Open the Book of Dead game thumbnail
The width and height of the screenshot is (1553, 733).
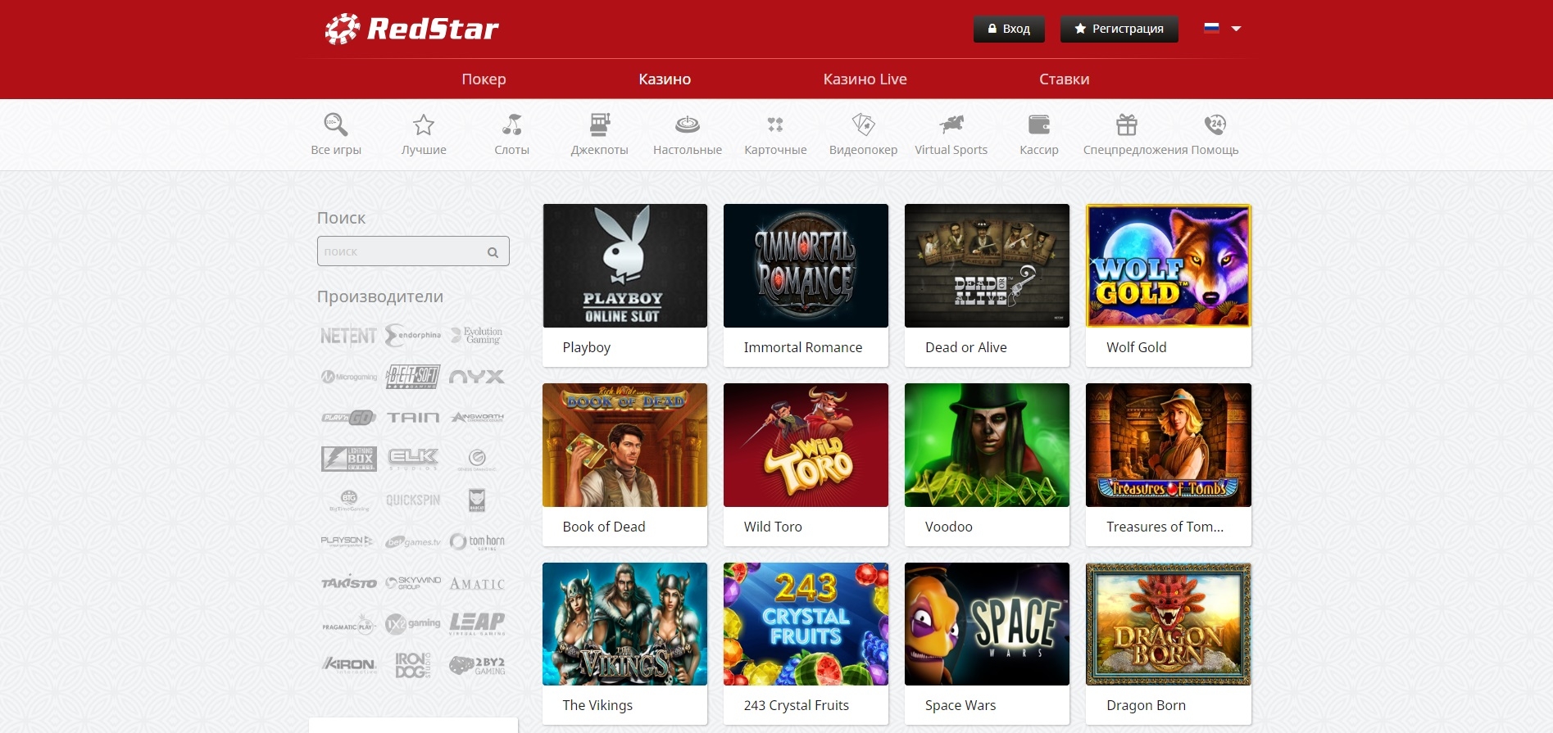[x=624, y=445]
